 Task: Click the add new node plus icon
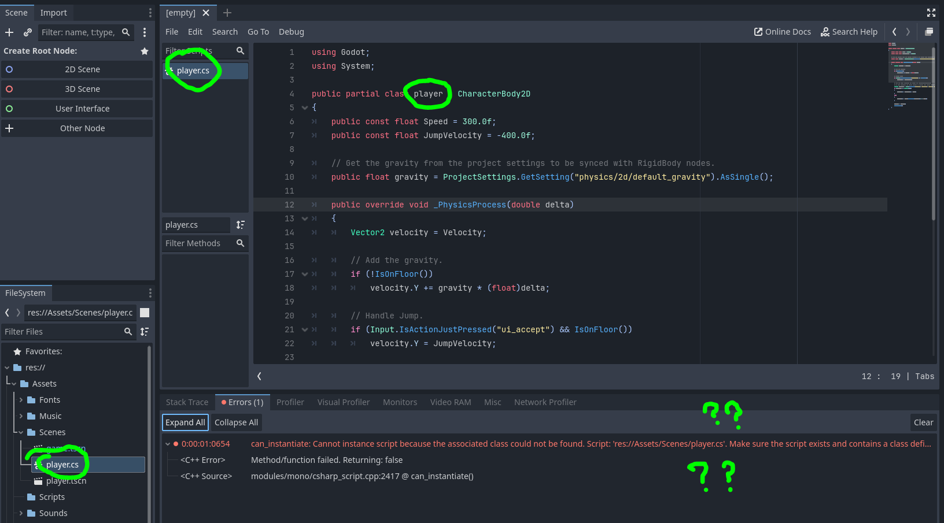[x=9, y=32]
